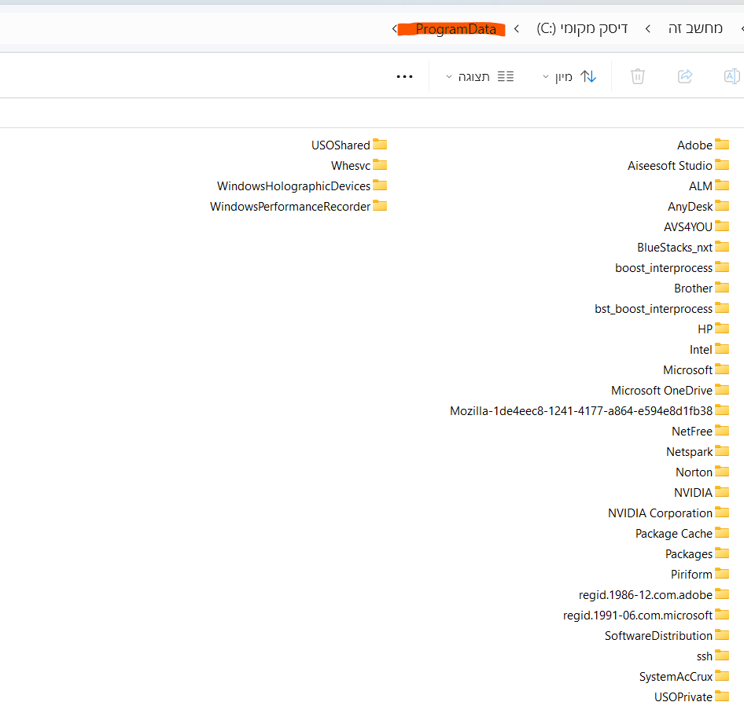The image size is (744, 724).
Task: Select the Microsoft OneDrive folder
Action: [661, 391]
